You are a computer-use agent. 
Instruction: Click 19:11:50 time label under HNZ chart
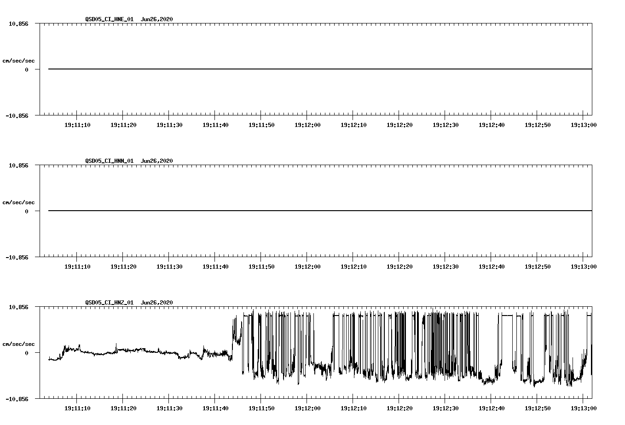(x=261, y=408)
